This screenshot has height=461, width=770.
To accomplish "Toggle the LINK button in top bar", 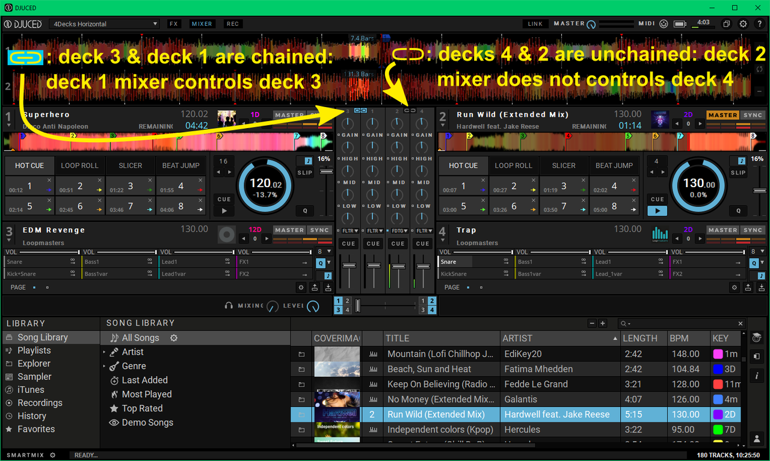I will [535, 24].
